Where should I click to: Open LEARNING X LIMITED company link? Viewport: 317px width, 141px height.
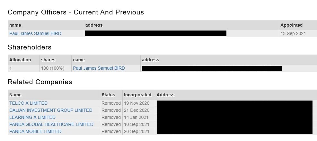(32, 117)
